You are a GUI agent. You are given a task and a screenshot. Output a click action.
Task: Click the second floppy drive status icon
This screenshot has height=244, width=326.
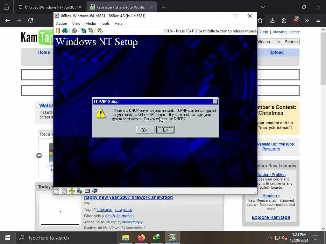point(64,191)
